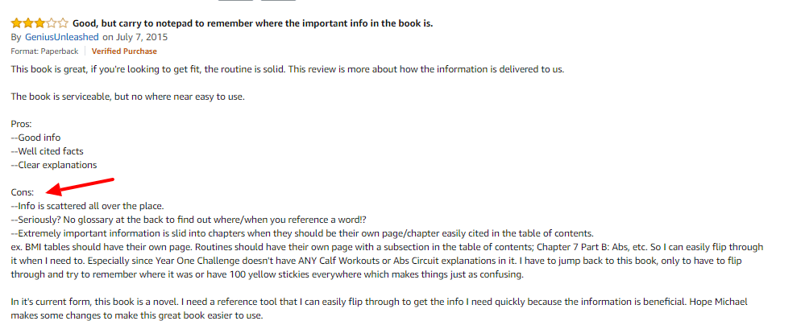801x321 pixels.
Task: Click the Cons: heading
Action: [23, 192]
